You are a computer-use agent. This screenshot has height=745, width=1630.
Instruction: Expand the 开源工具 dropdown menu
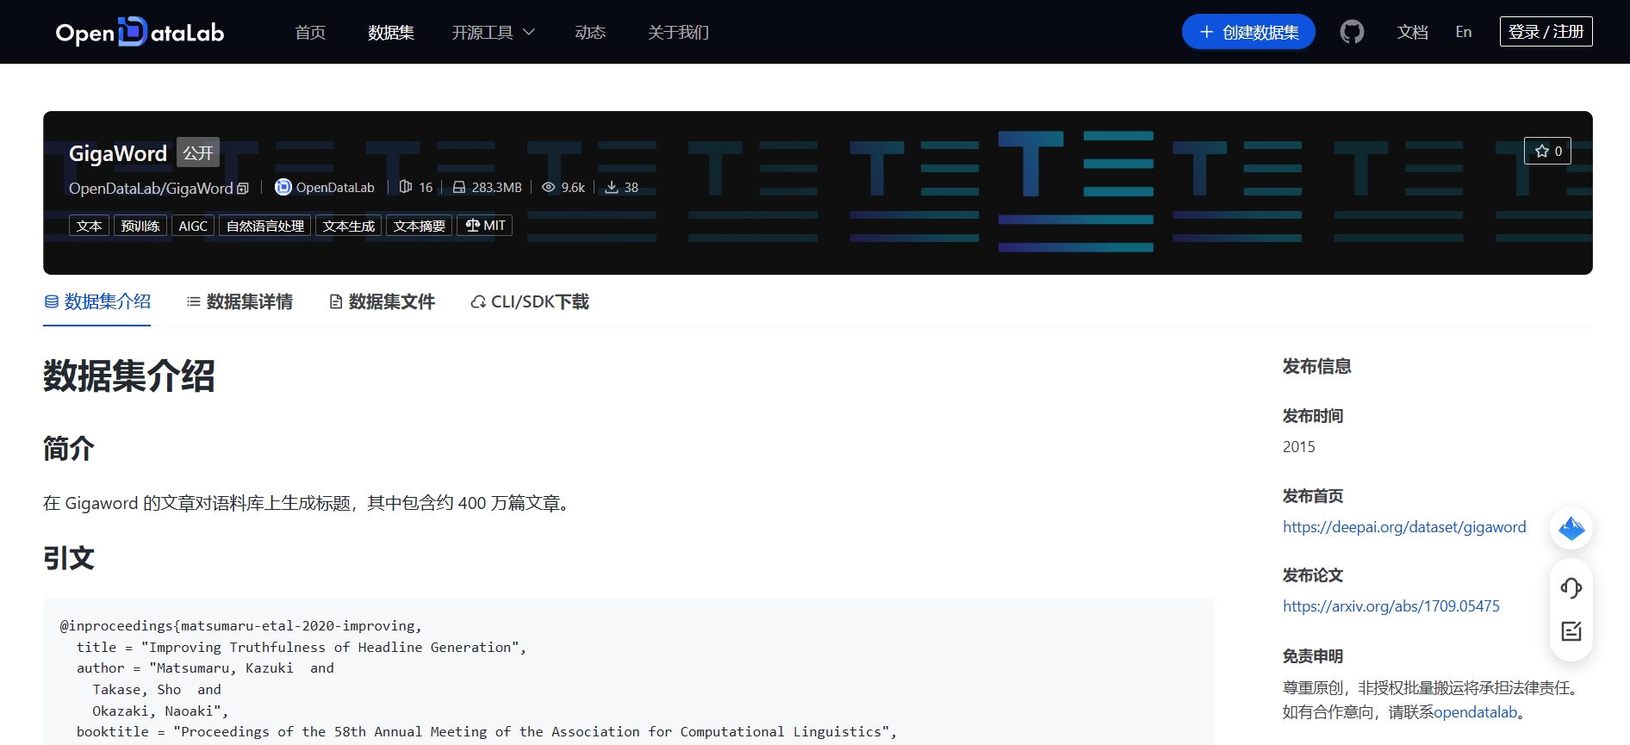[494, 32]
